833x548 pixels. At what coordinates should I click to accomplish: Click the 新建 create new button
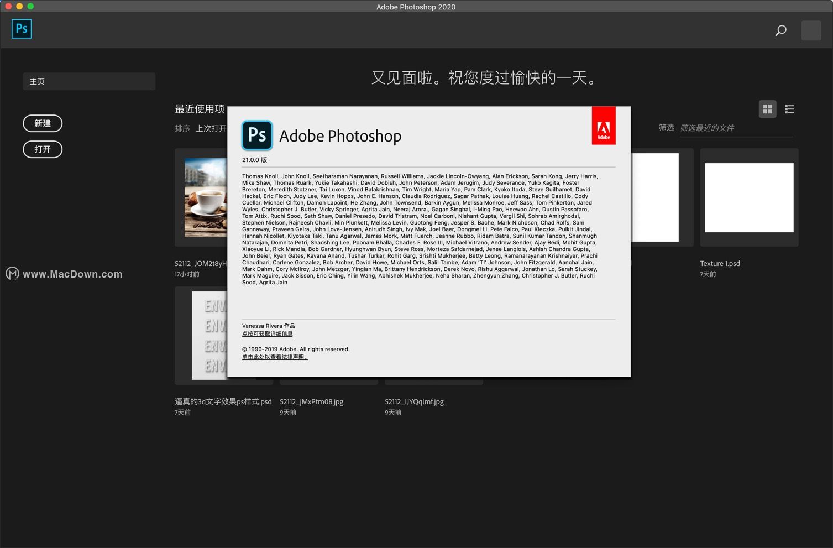43,123
